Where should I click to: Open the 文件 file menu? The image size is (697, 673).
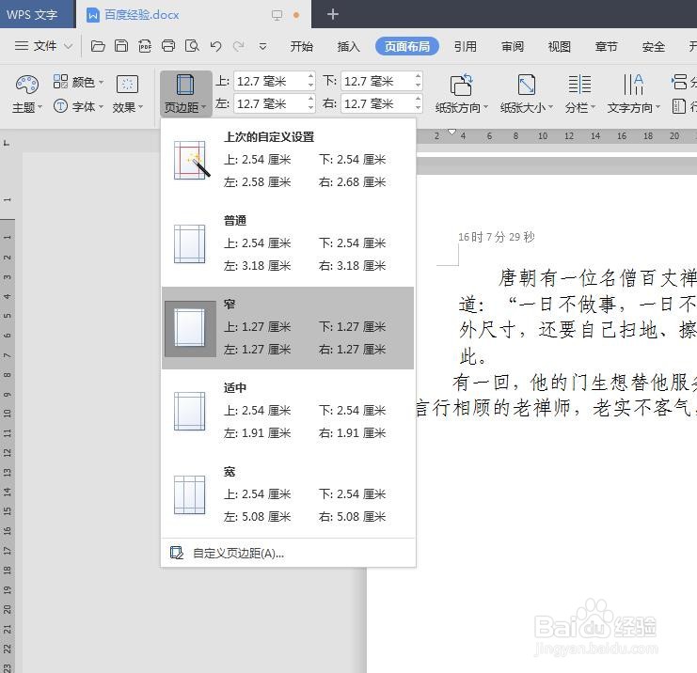click(43, 46)
